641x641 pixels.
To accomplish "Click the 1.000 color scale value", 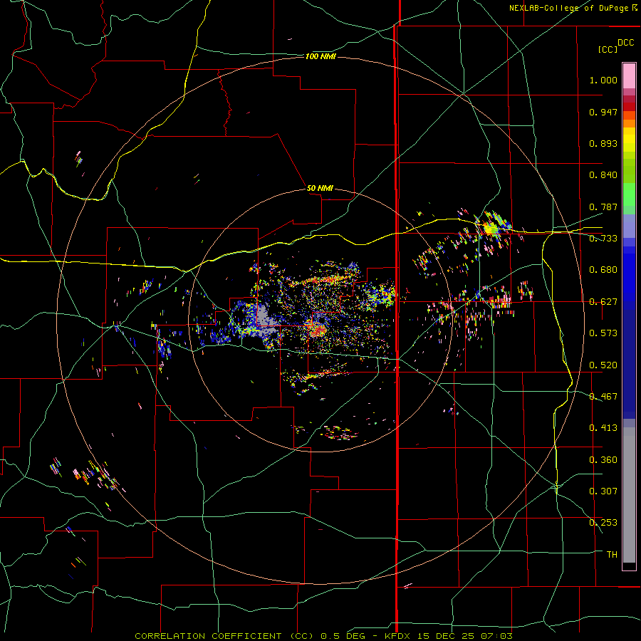I will point(603,80).
